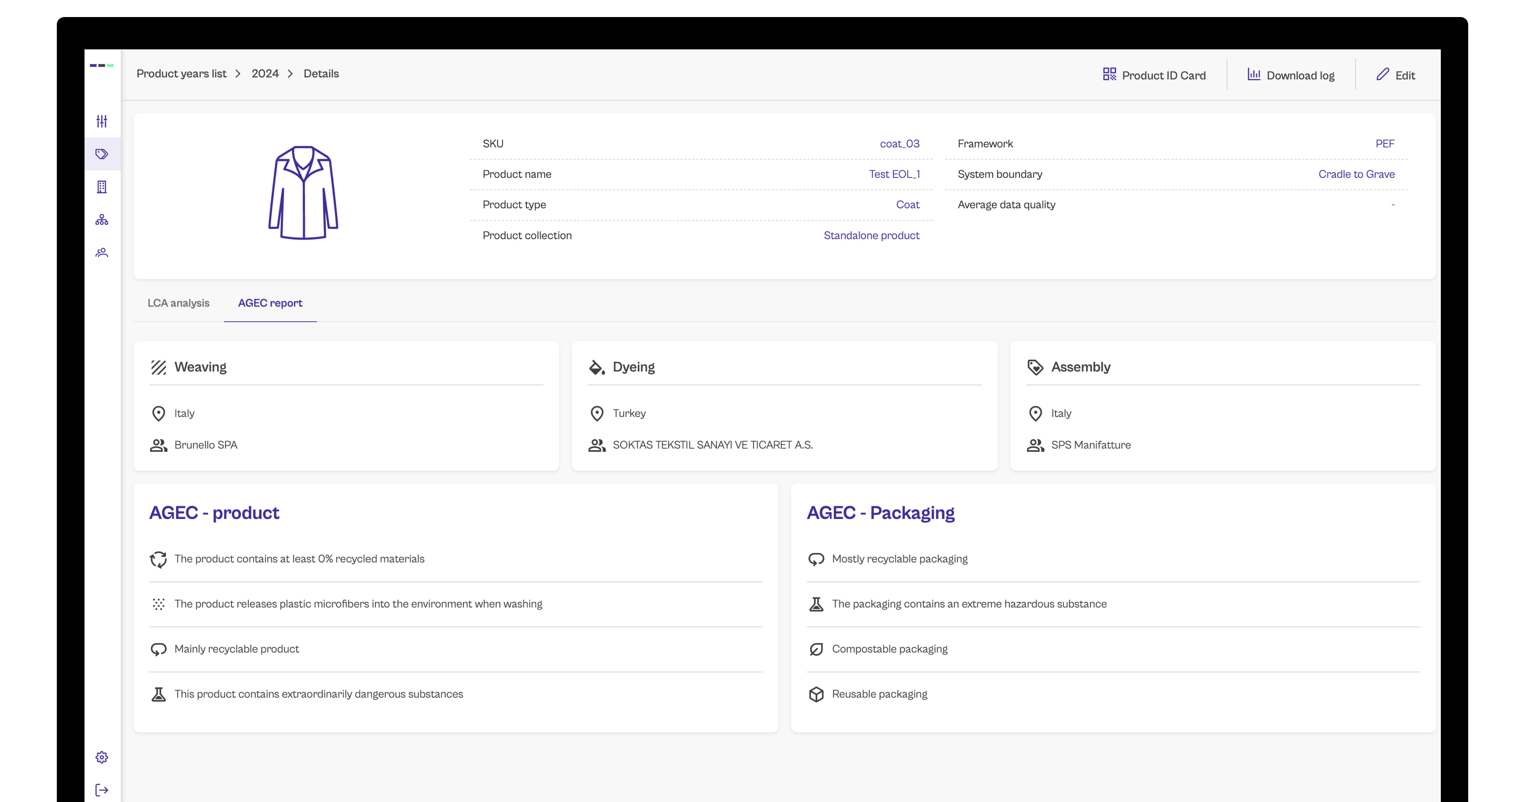The image size is (1525, 802).
Task: Click the chevron after 2024 breadcrumb
Action: (290, 74)
